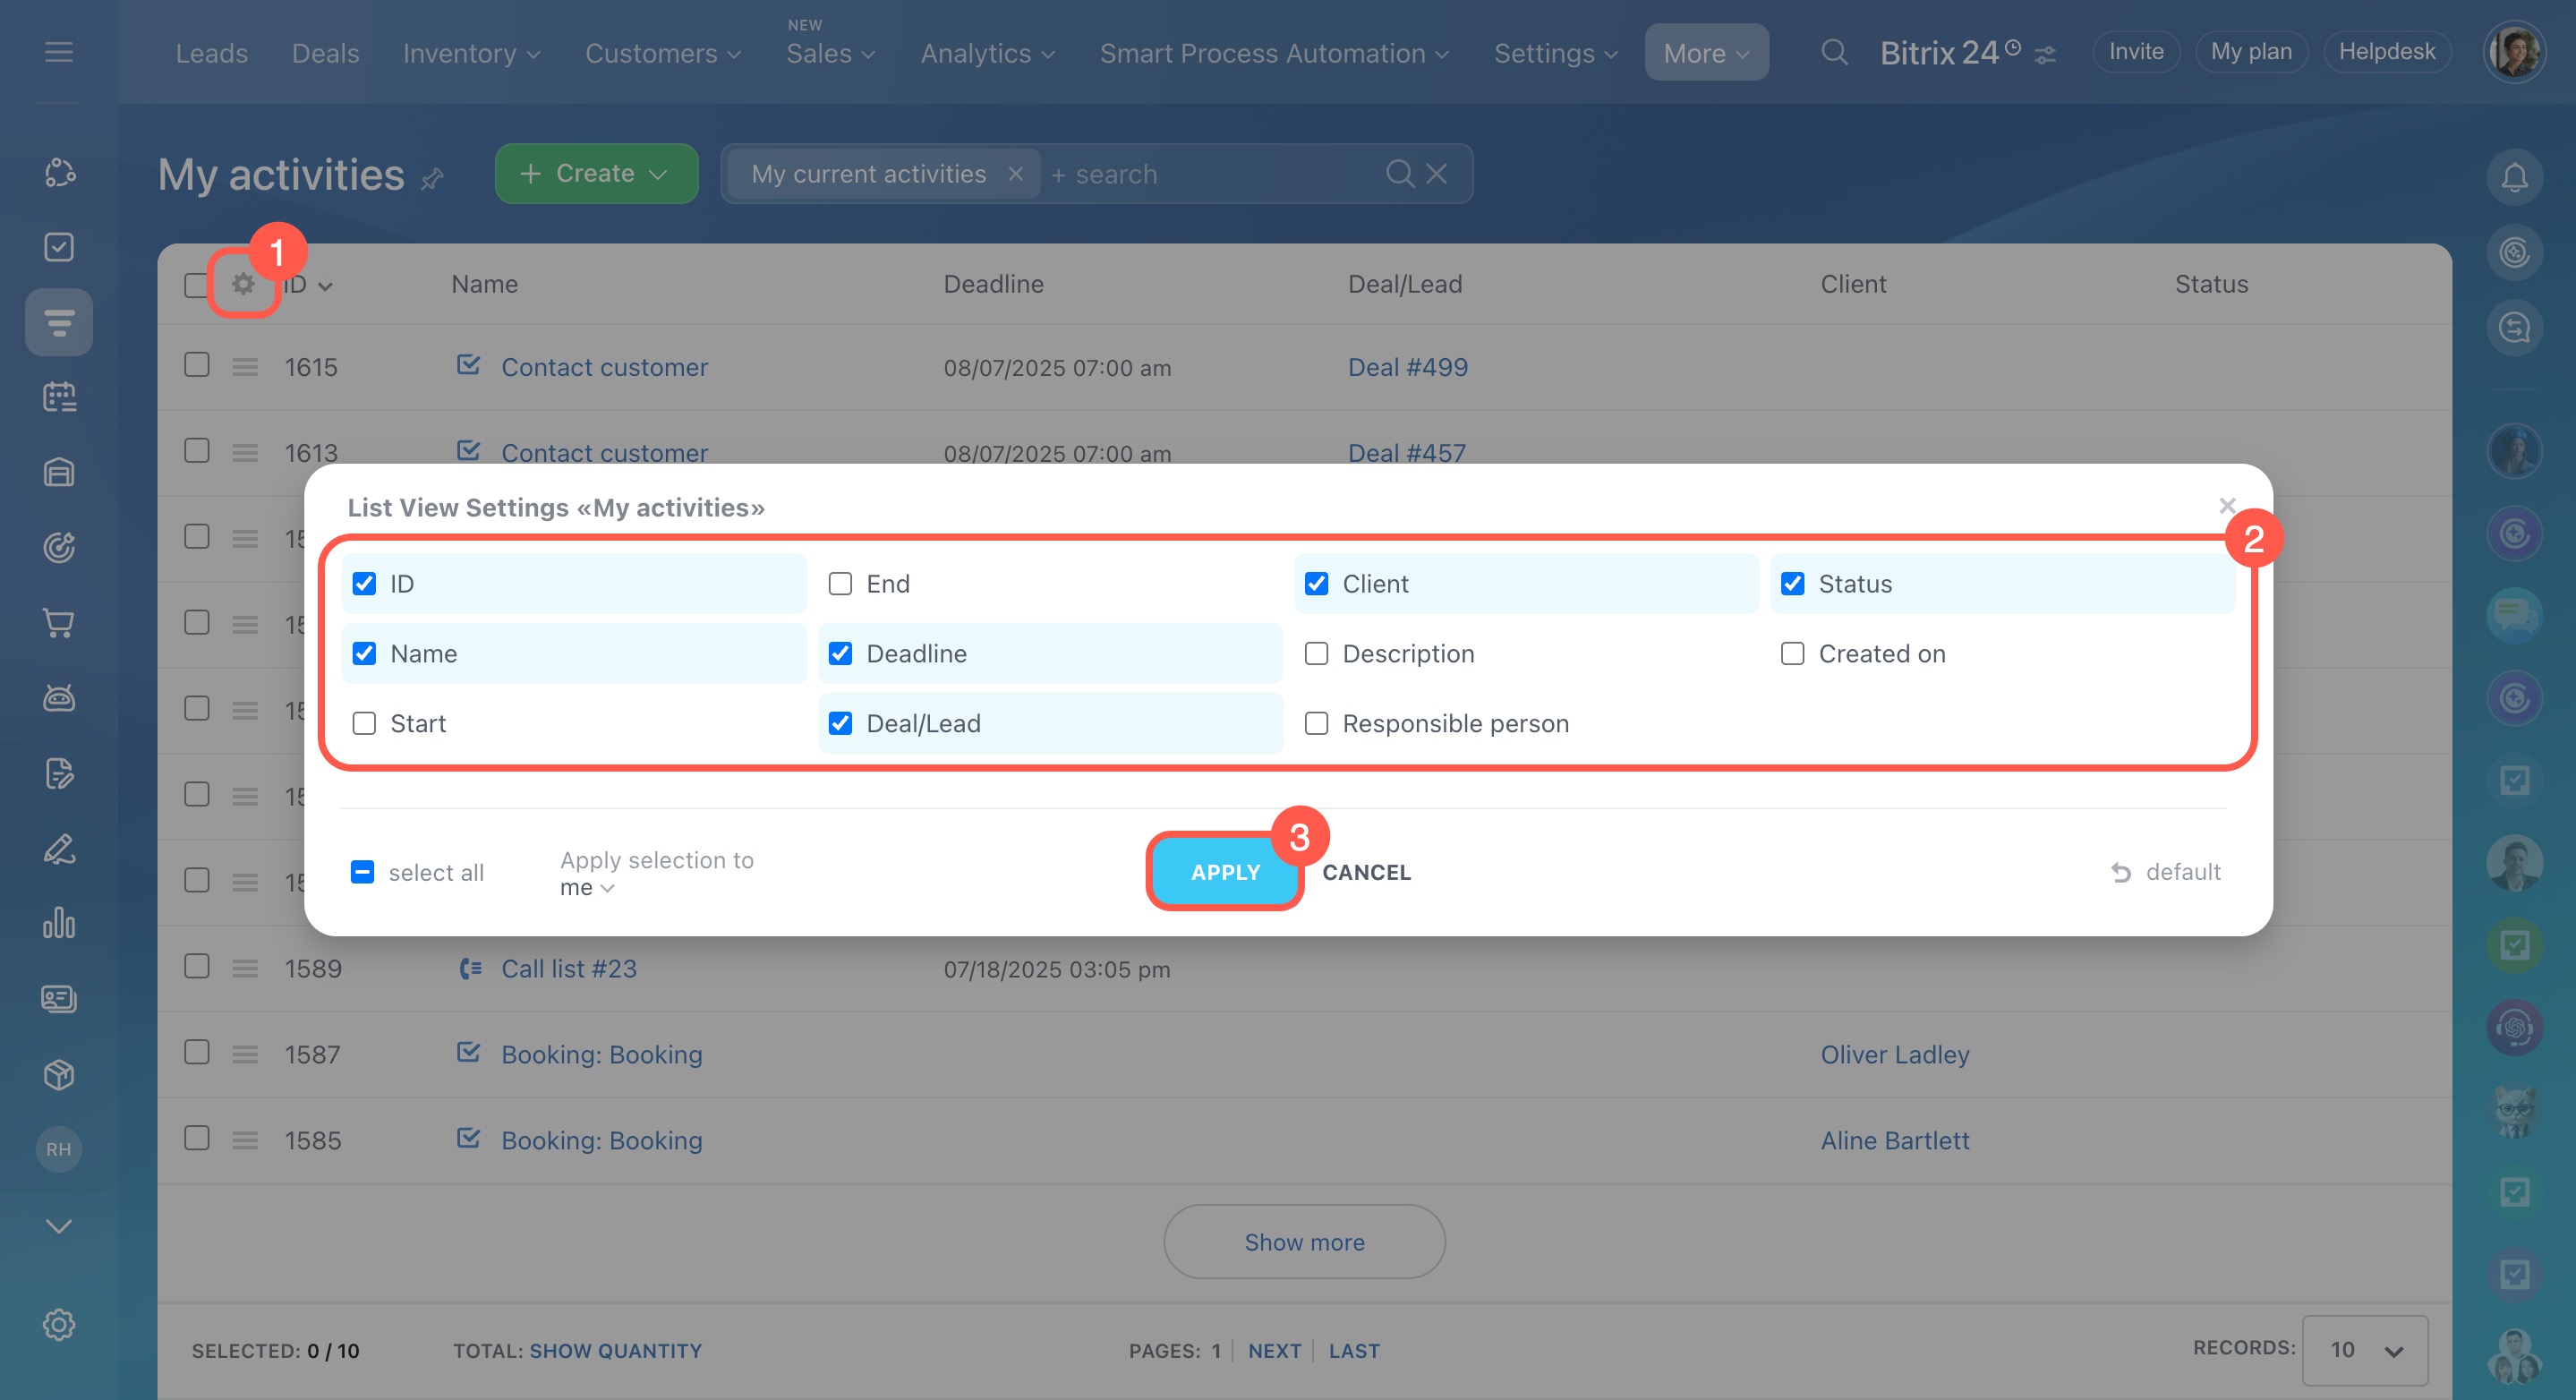Image resolution: width=2576 pixels, height=1400 pixels.
Task: Open the notifications bell
Action: pyautogui.click(x=2513, y=178)
